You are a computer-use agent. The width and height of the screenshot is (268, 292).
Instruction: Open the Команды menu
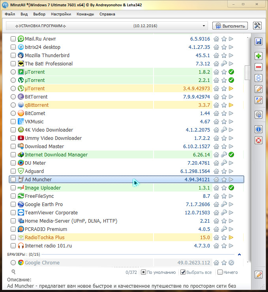point(85,14)
